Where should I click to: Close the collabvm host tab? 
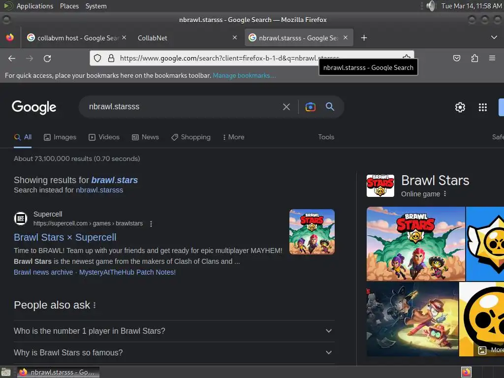124,37
